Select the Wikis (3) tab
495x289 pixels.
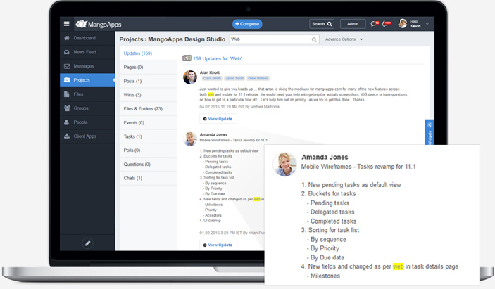click(x=149, y=95)
